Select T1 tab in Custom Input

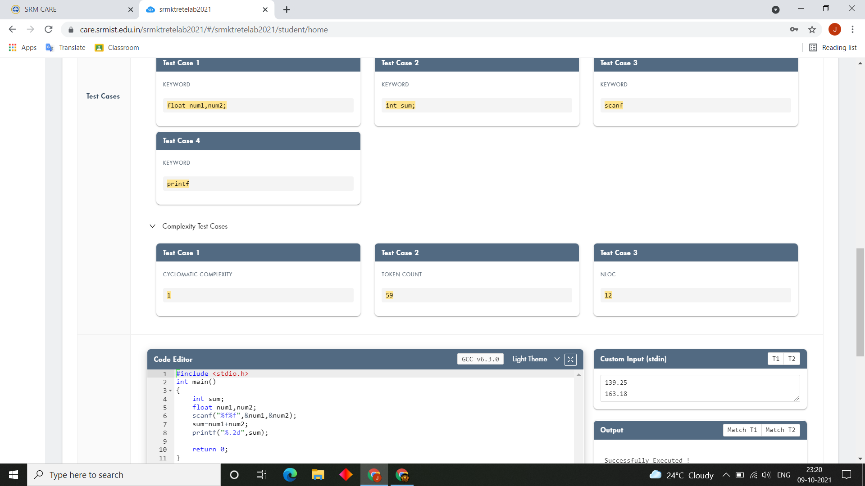tap(776, 358)
